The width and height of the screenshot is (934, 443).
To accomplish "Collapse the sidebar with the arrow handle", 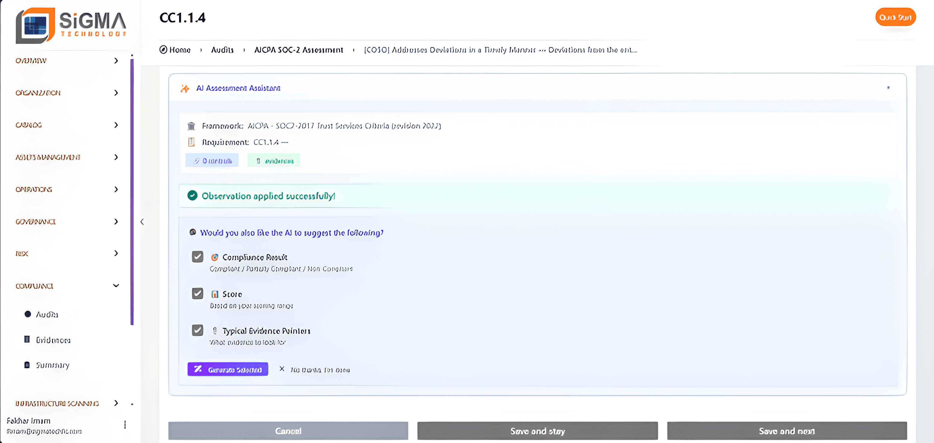I will (x=142, y=221).
